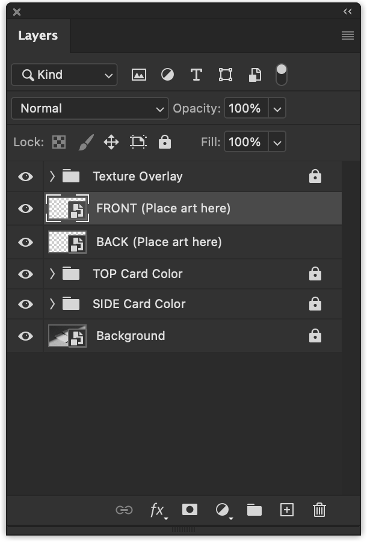Select the Layers tab

(38, 36)
